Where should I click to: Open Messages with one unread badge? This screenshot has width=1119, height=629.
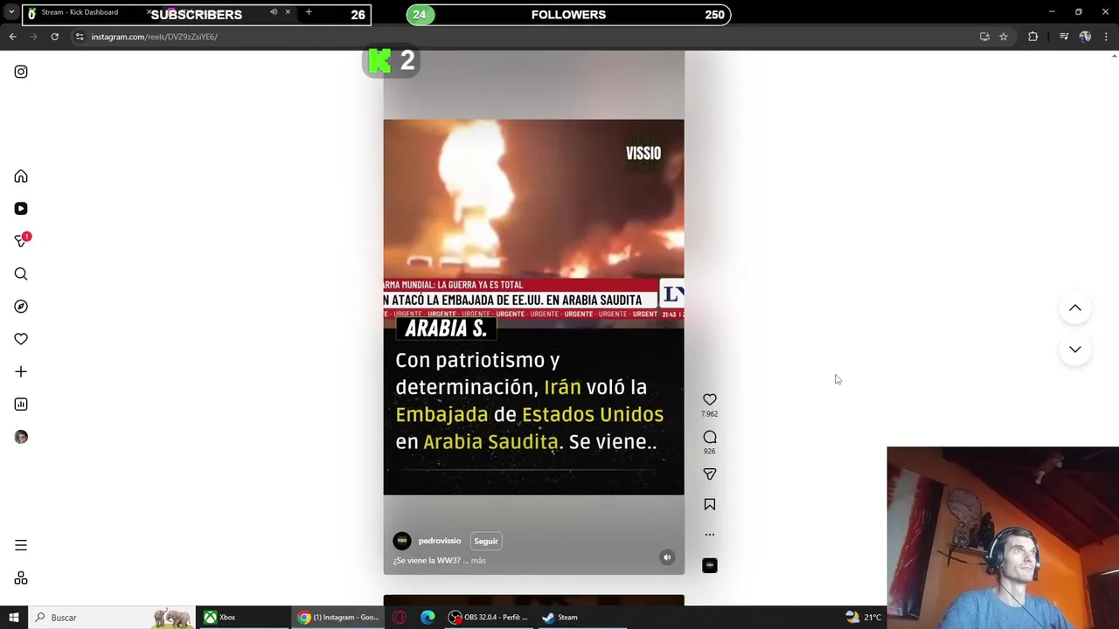click(21, 241)
